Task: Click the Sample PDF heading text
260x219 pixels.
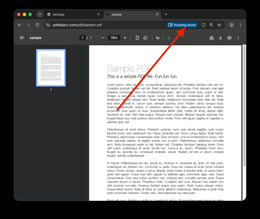Action: click(x=129, y=69)
